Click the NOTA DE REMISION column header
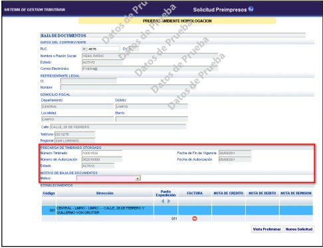This screenshot has height=248, width=323. click(x=296, y=193)
